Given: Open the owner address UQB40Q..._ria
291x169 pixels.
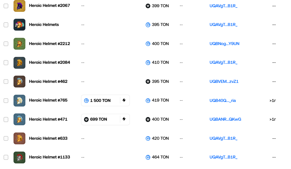Looking at the screenshot, I should click(223, 101).
